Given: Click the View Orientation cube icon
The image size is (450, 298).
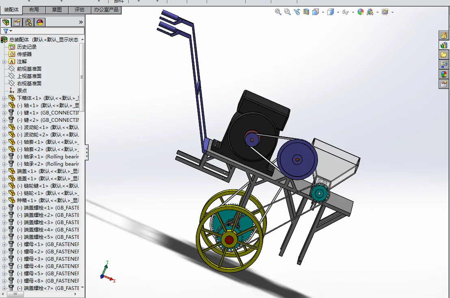Looking at the screenshot, I should pos(316,12).
